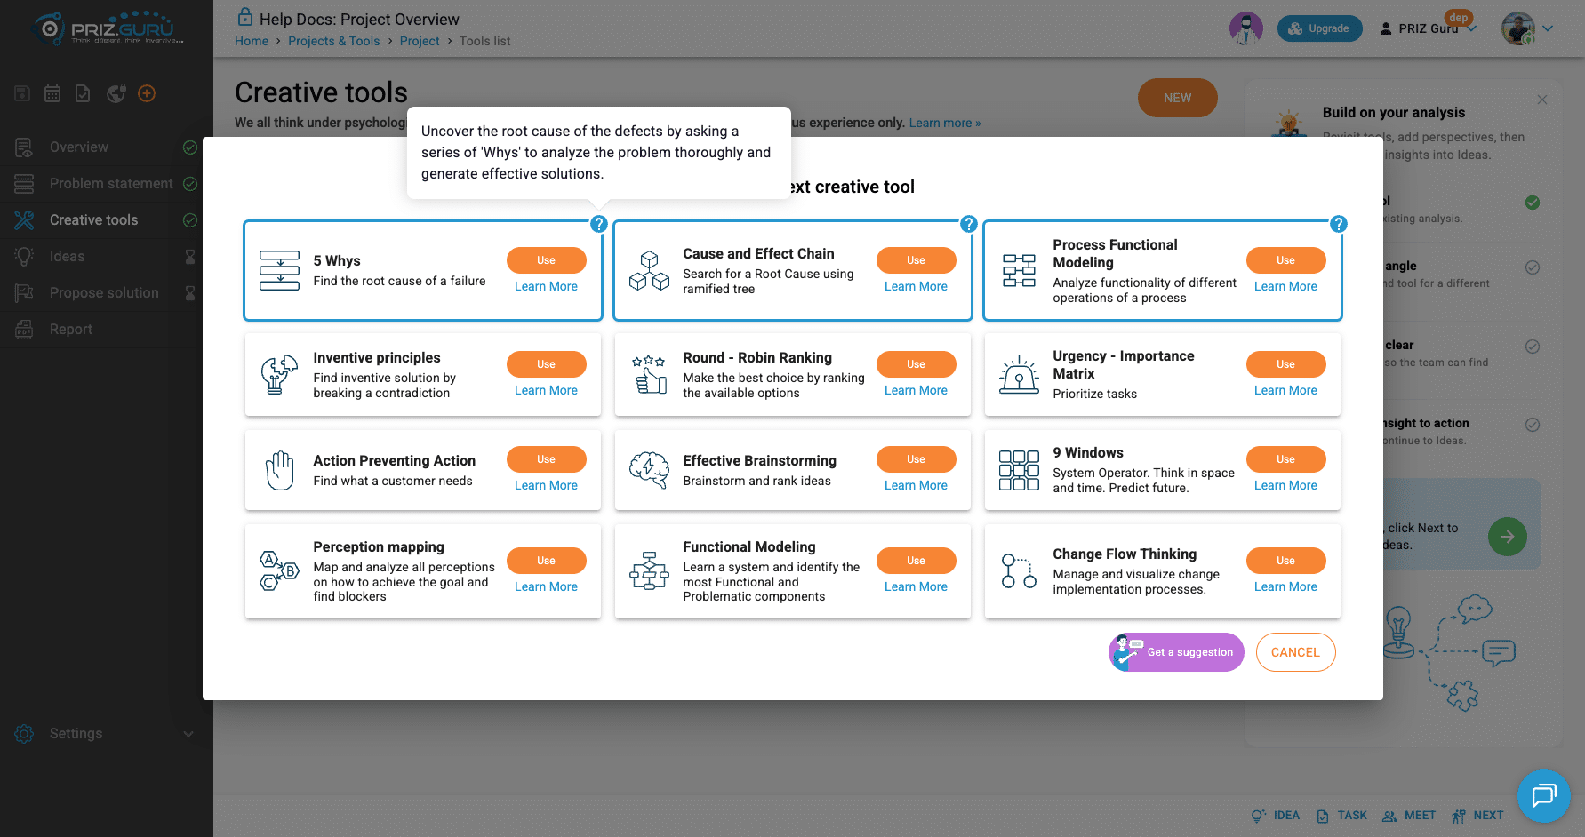Click Get a suggestion button

[1176, 652]
